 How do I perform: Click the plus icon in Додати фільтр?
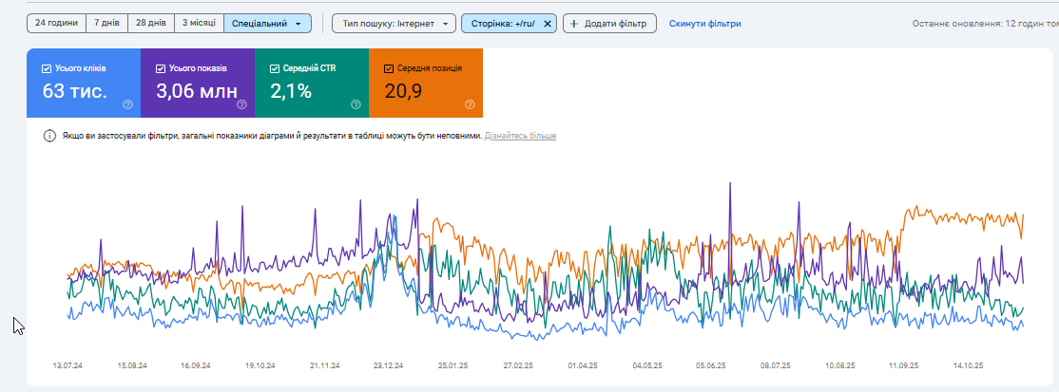574,24
